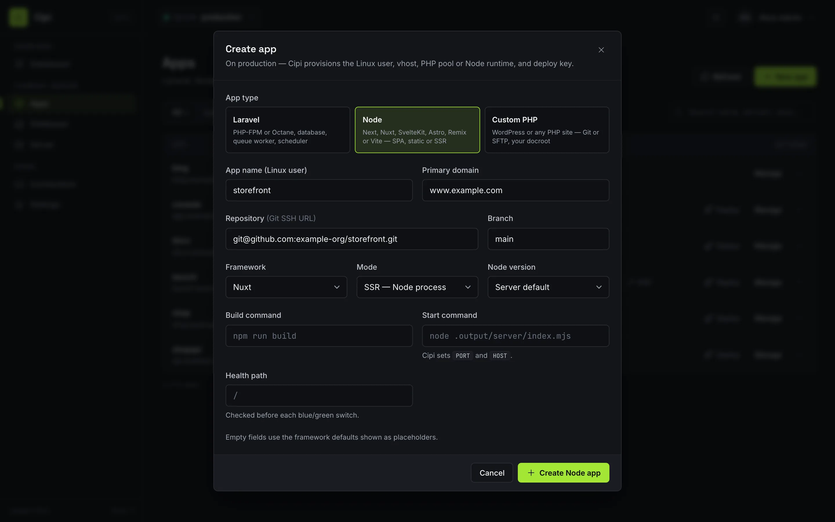Click the green Cipi logo in sidebar
Screen dimensions: 835x522
tap(18, 17)
